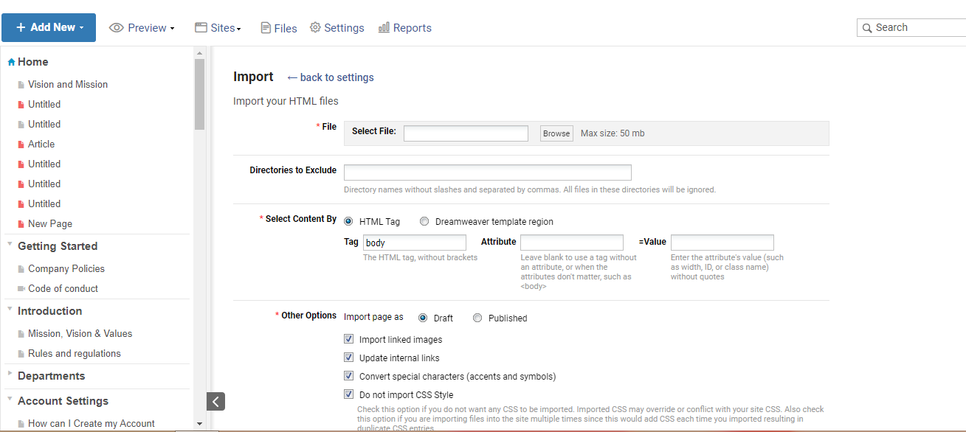Click the page icon beside Rules and regulations
This screenshot has height=432, width=966.
click(x=21, y=354)
